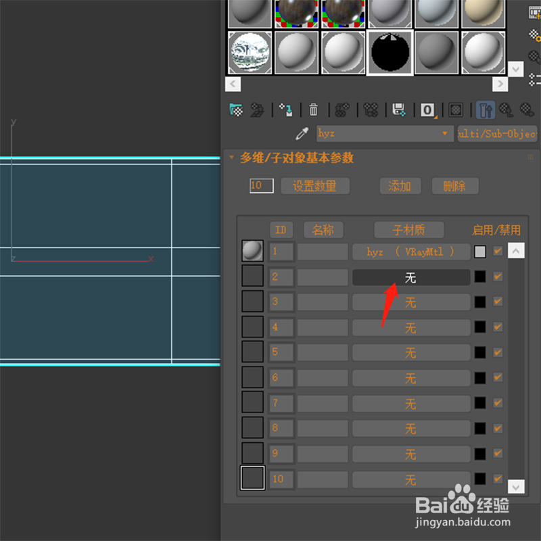Viewport: 541px width, 541px height.
Task: Click the Make Unique icon
Action: (371, 110)
